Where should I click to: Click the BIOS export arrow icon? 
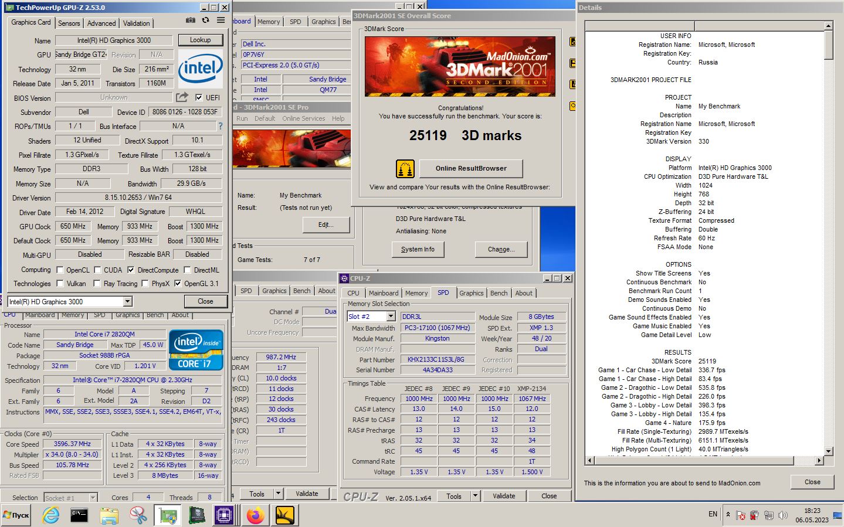click(182, 97)
